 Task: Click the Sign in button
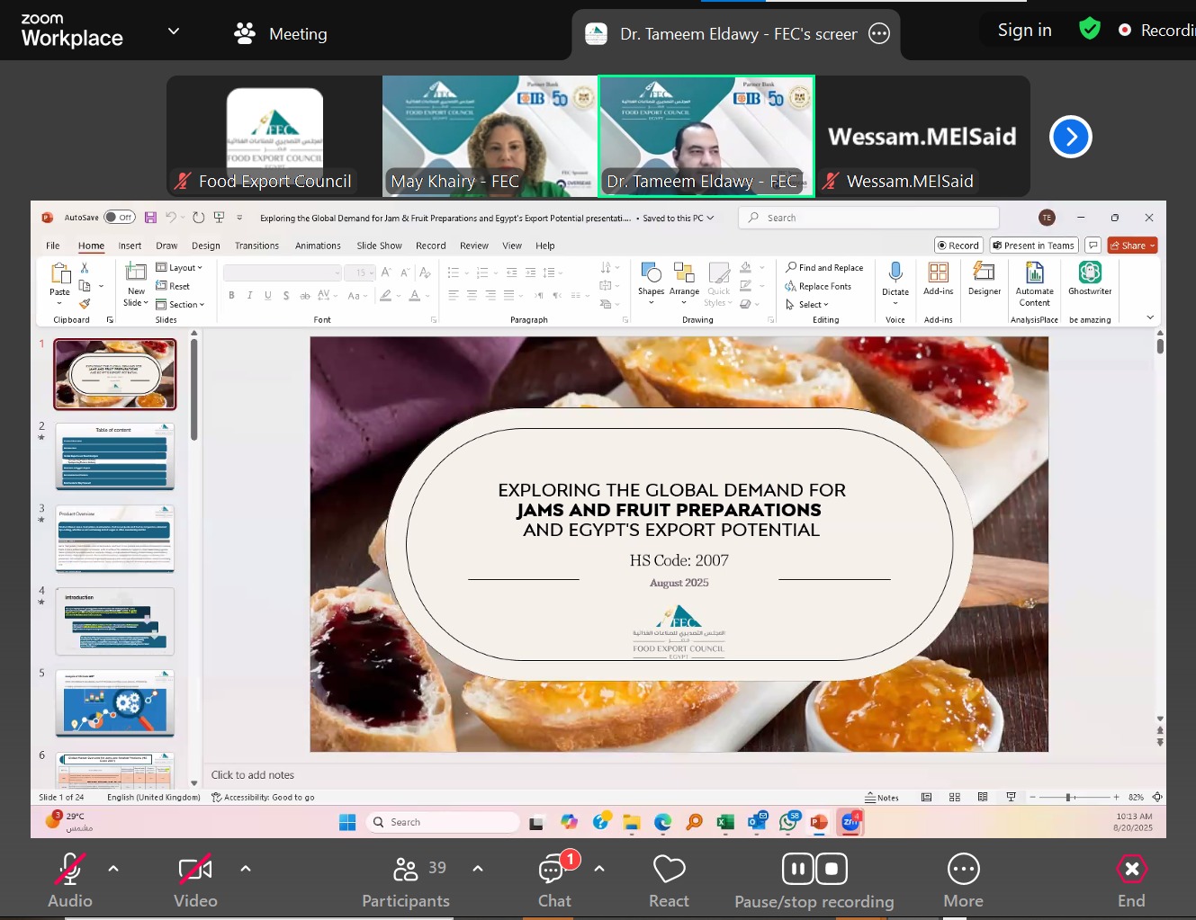pos(1024,31)
